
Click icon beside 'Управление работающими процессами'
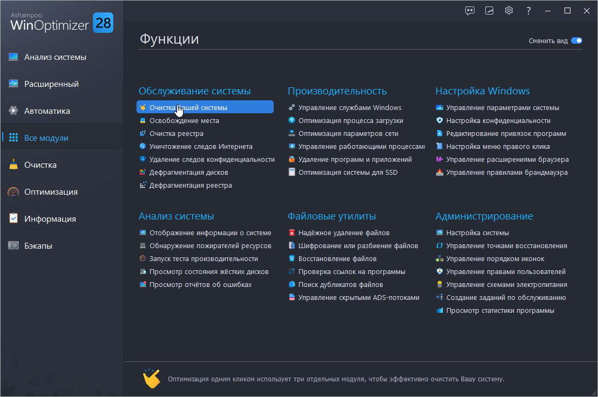292,146
